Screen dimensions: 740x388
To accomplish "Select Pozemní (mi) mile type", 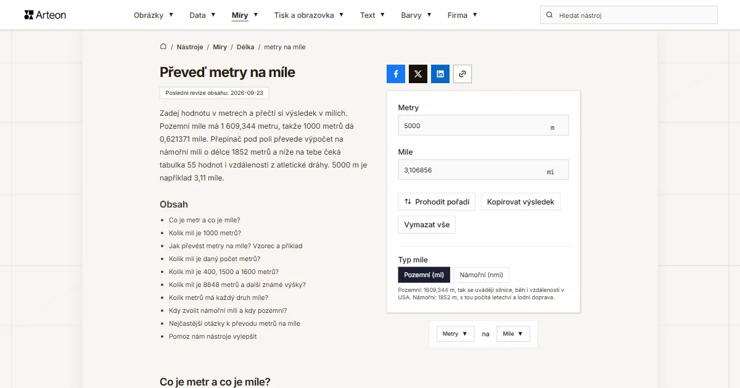I will coord(424,275).
